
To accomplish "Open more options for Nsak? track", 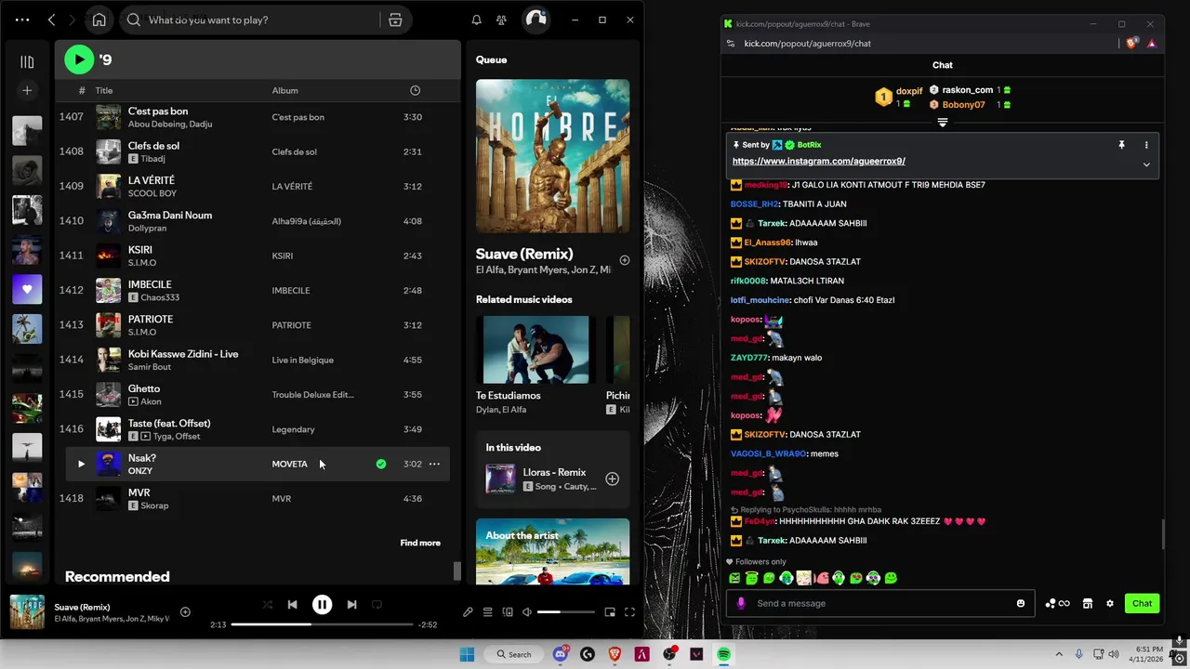I will (x=434, y=464).
